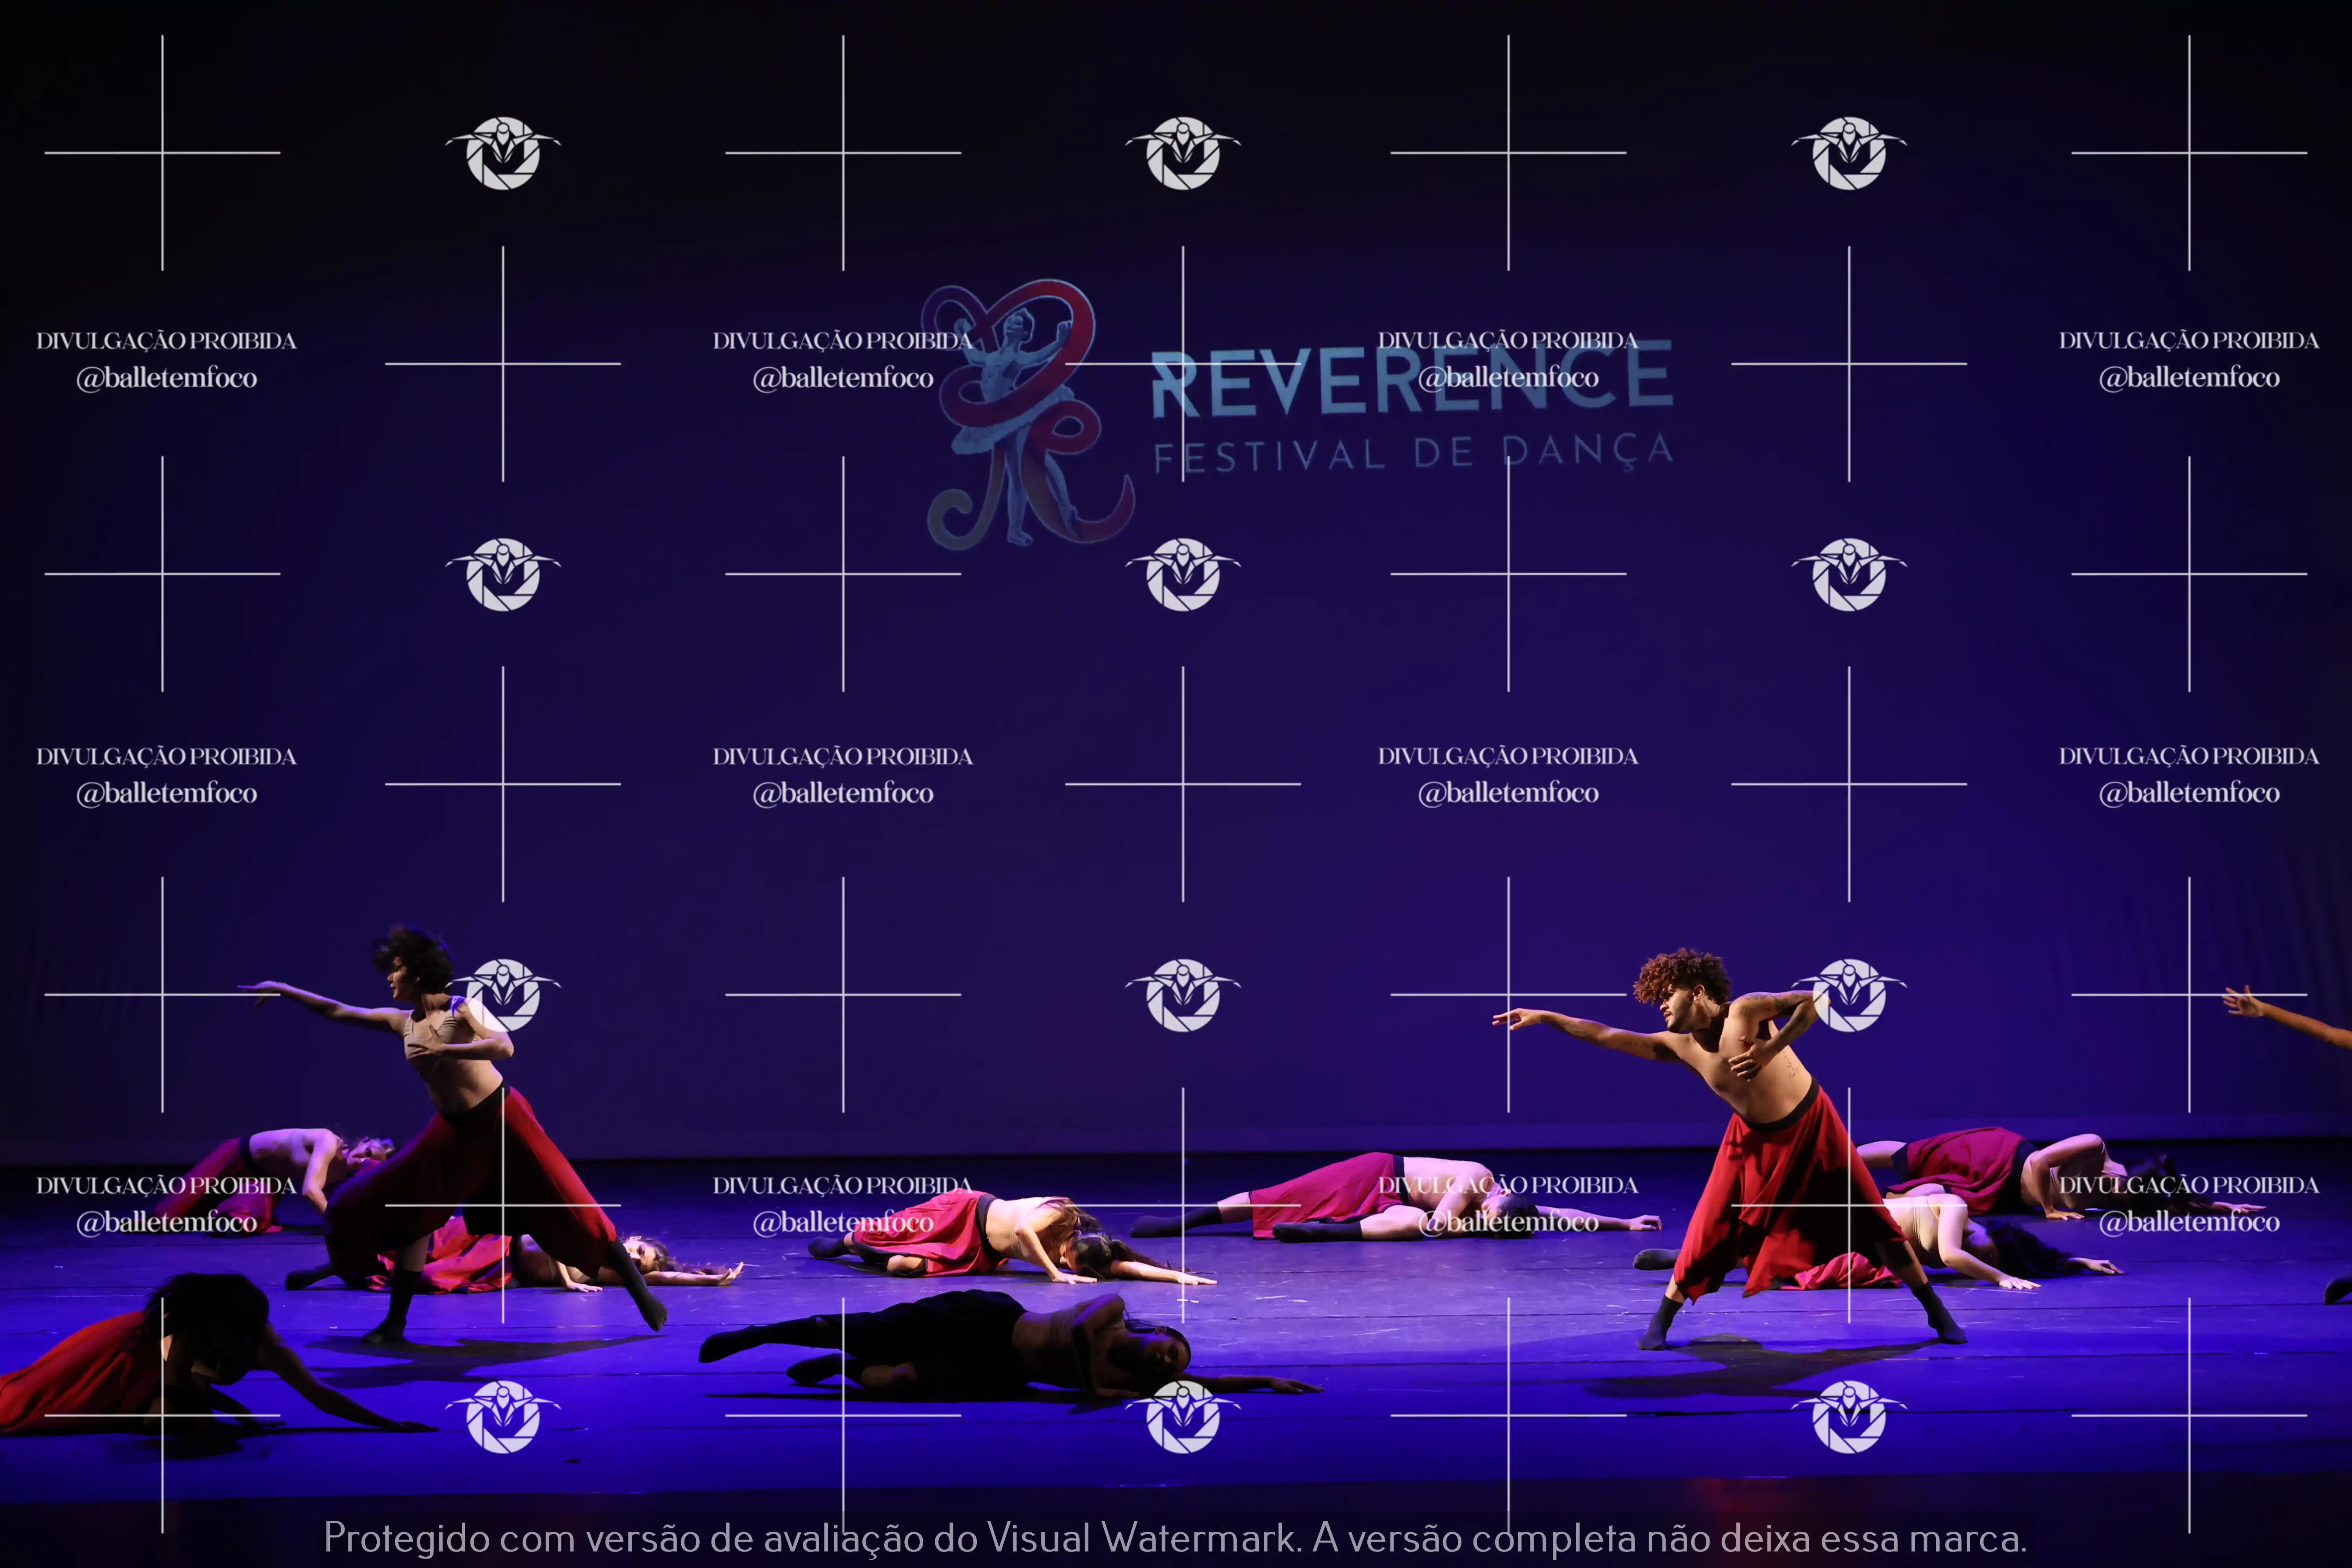2352x1568 pixels.
Task: Click DIVULGAÇÃO PROIBIDA text in top-left corner
Action: [166, 341]
